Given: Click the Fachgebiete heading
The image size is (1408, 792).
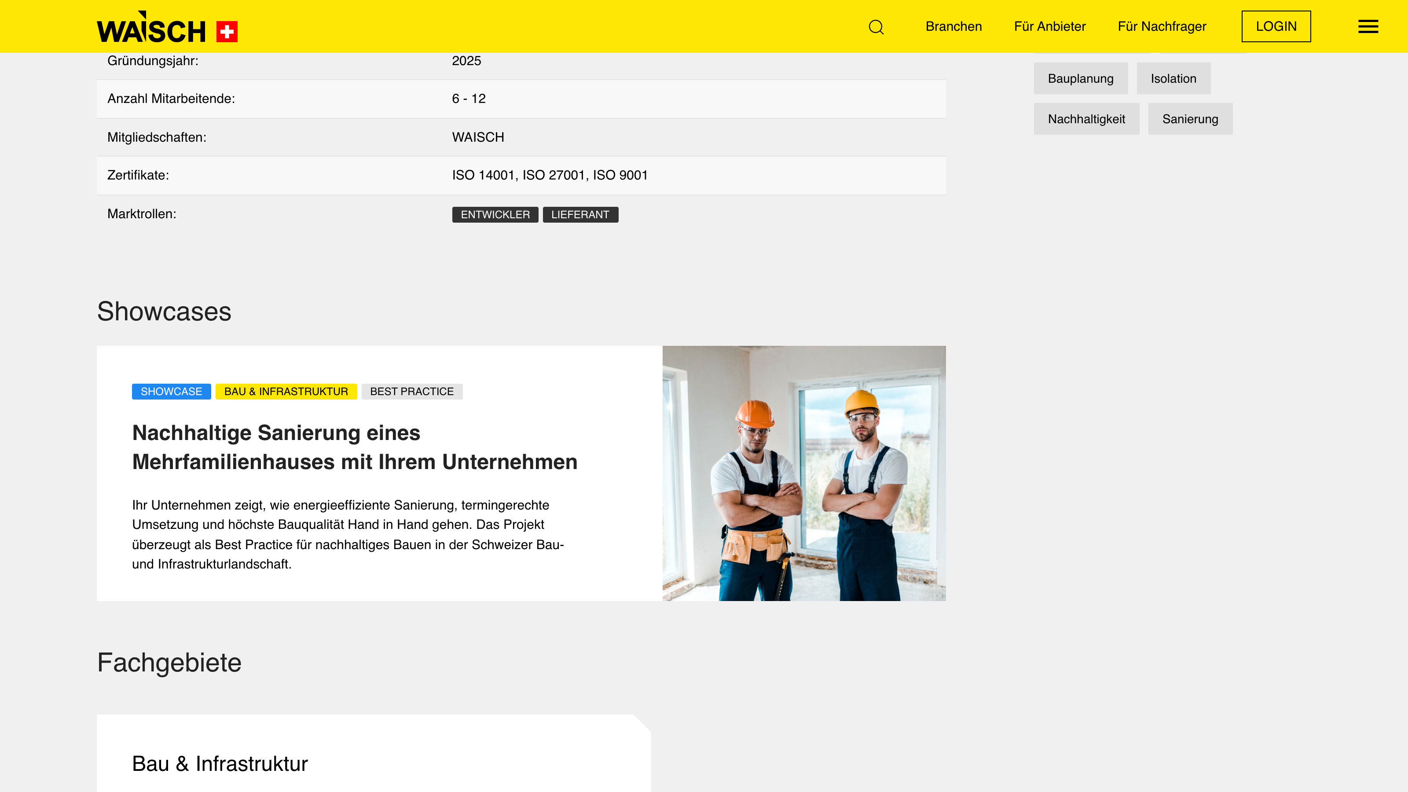Looking at the screenshot, I should [x=169, y=663].
